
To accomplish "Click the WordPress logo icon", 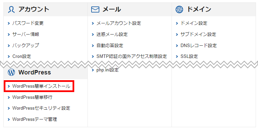I will click(11, 72).
